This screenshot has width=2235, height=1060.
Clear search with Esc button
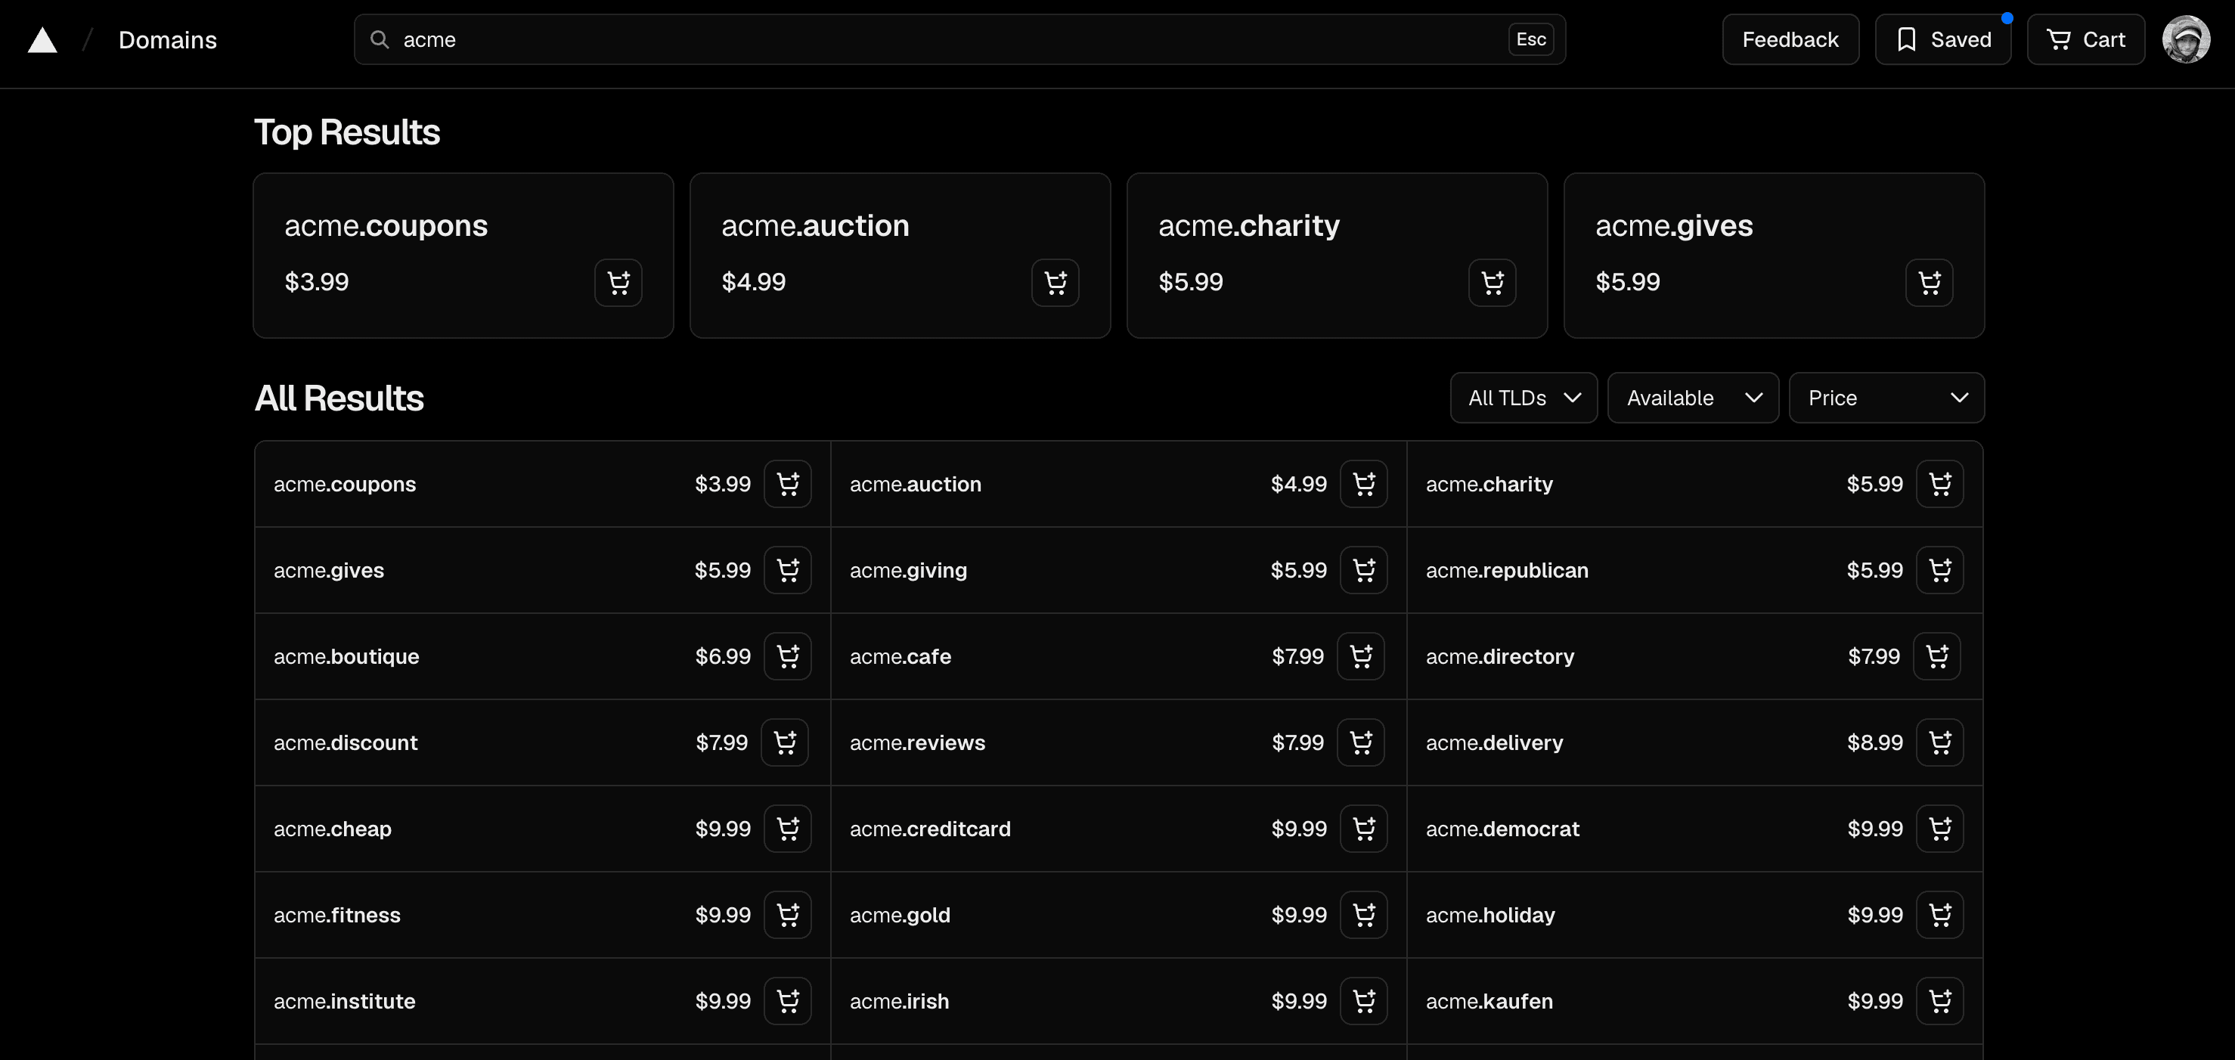click(x=1530, y=39)
